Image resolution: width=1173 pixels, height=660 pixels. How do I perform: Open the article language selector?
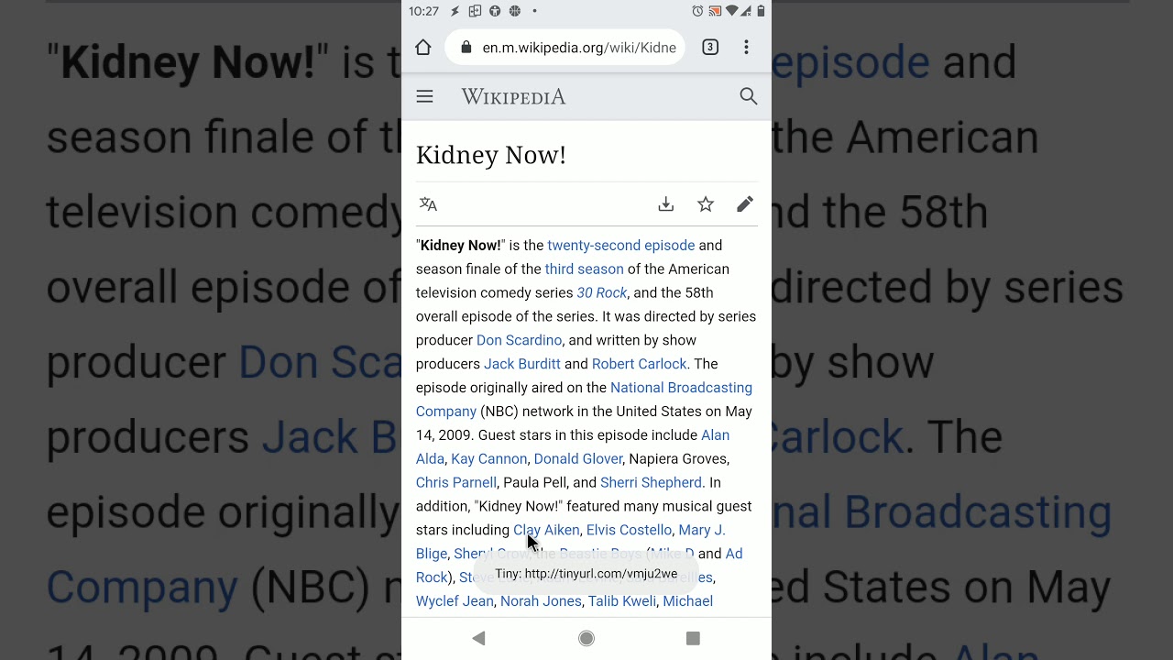coord(428,204)
